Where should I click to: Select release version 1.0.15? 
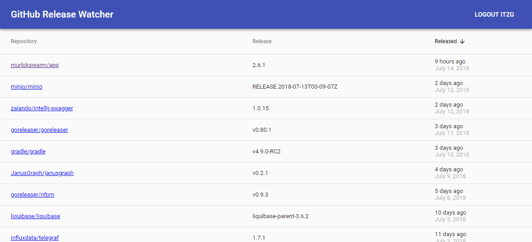coord(260,108)
